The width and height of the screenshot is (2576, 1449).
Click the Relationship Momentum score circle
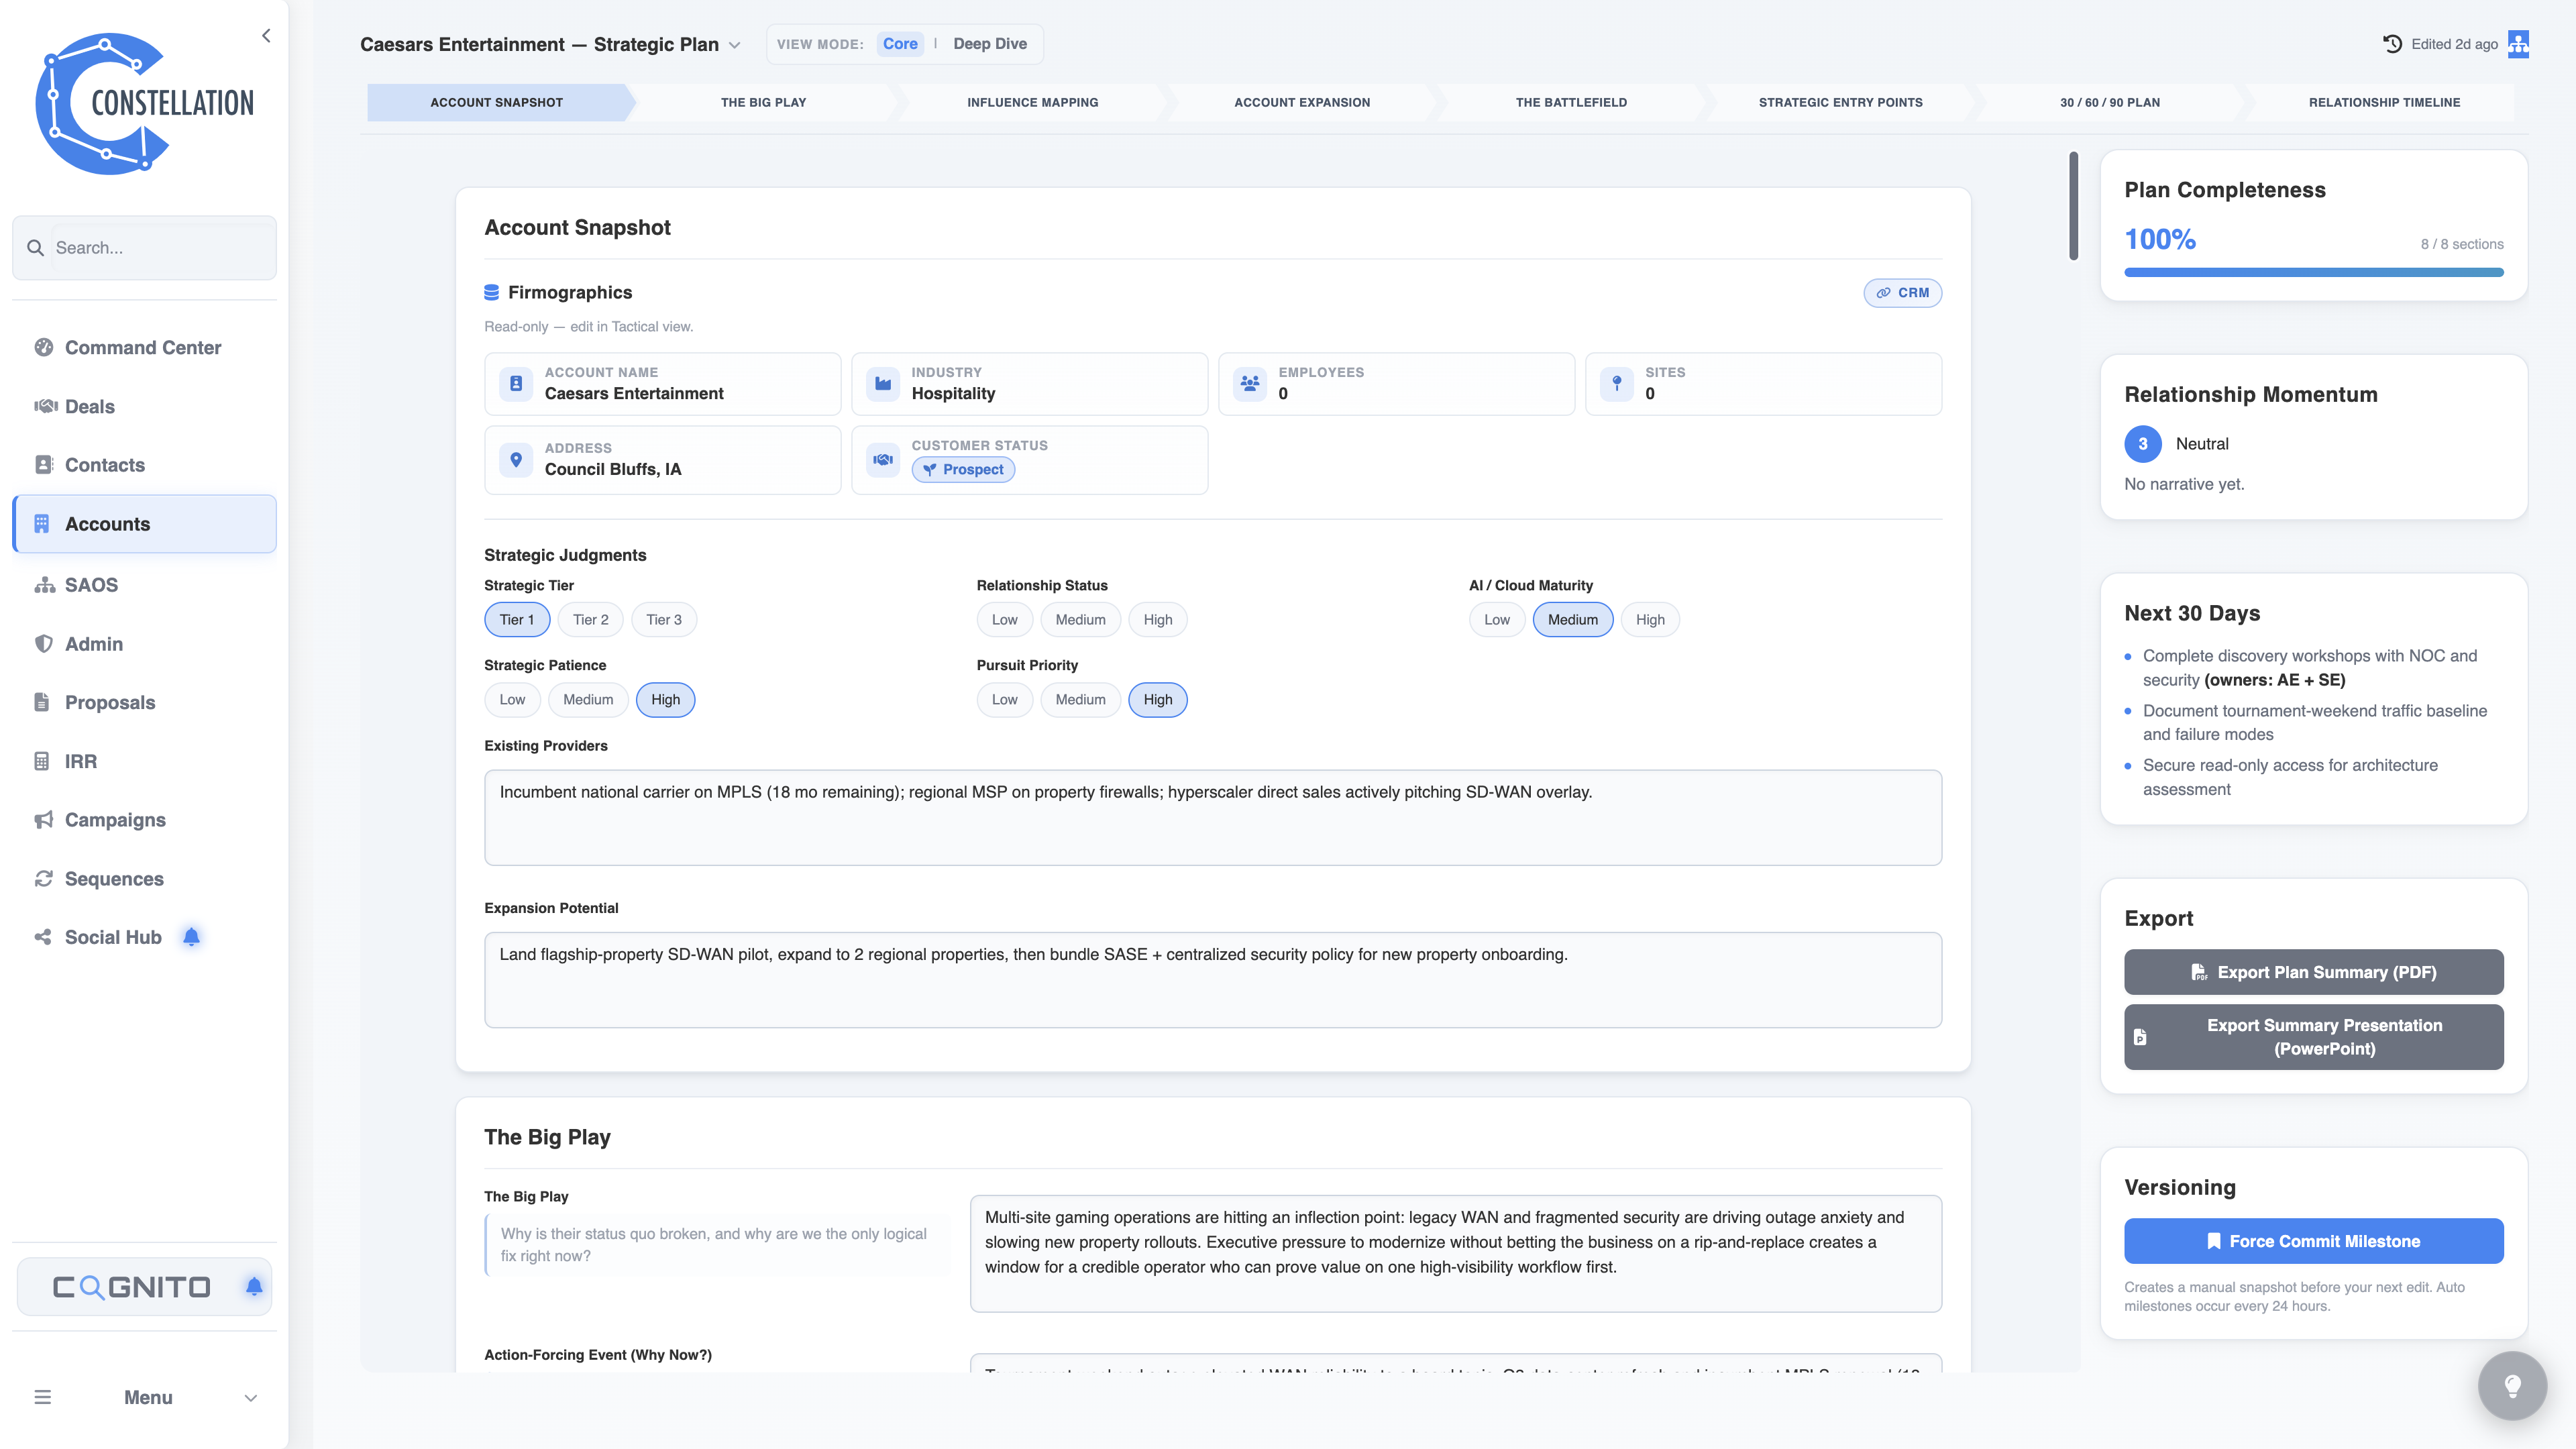point(2142,444)
